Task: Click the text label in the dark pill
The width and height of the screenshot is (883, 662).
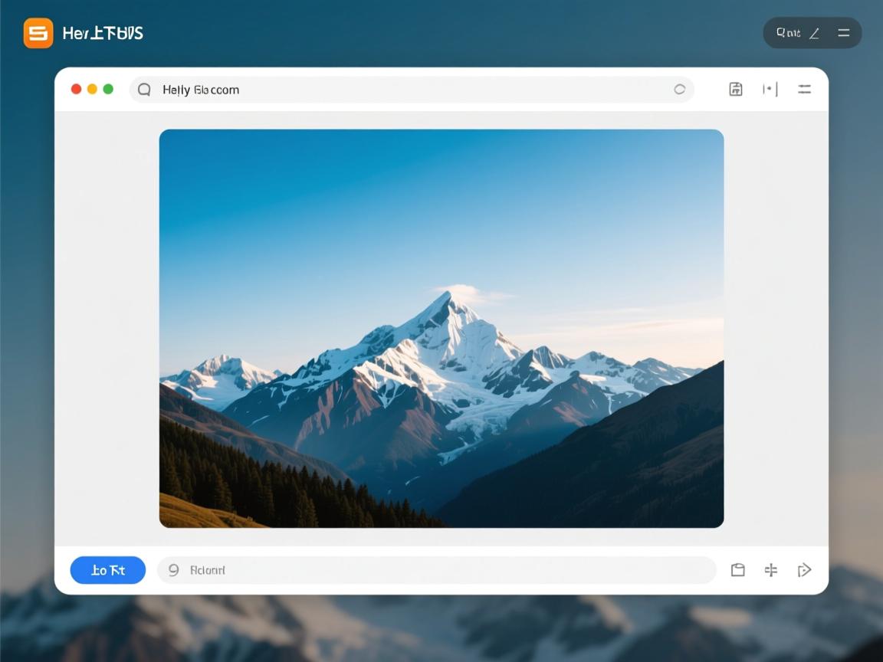Action: coord(788,33)
